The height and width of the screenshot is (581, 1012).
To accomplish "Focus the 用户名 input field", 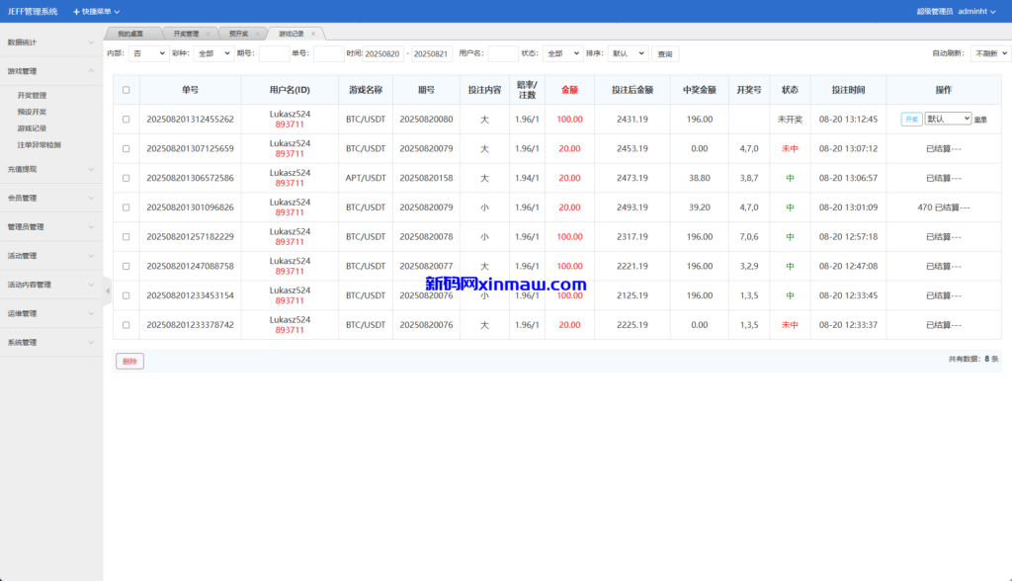I will [x=502, y=53].
